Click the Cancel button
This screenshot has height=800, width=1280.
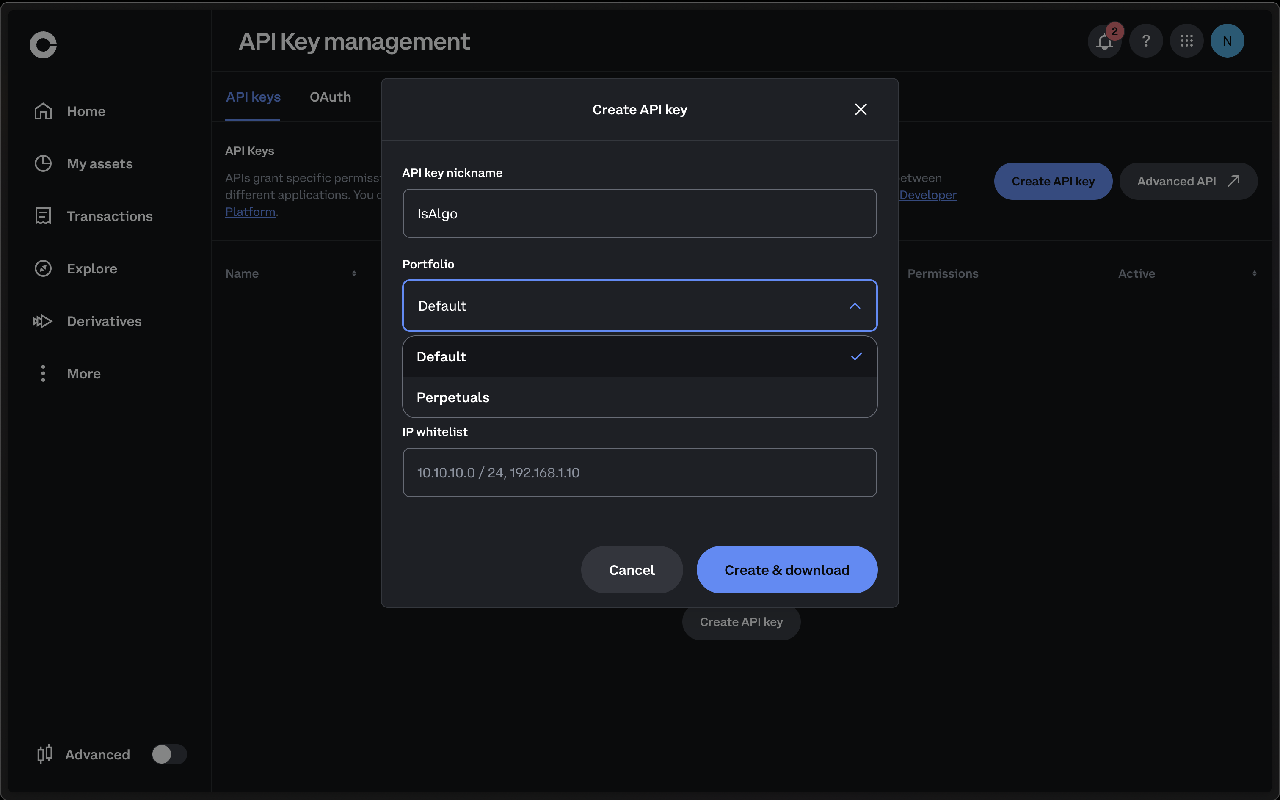pos(632,570)
